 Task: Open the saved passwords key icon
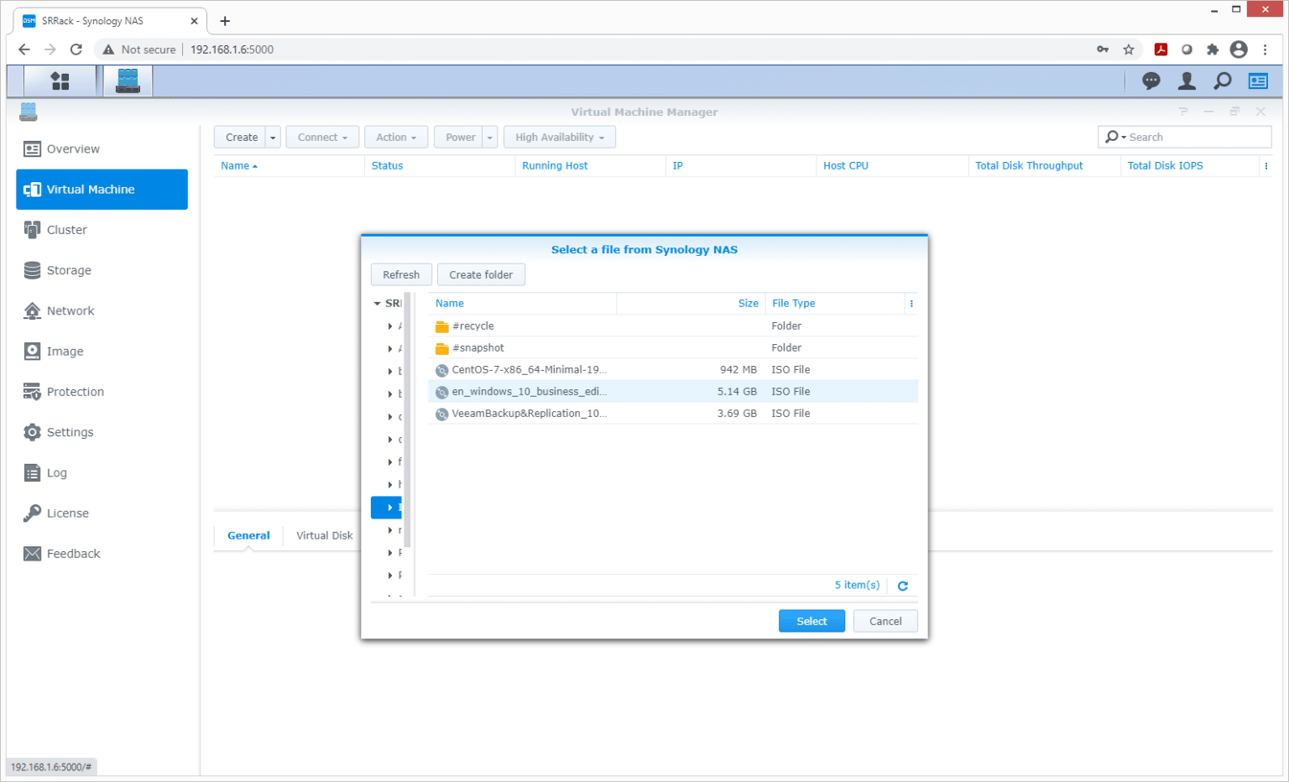tap(1103, 50)
